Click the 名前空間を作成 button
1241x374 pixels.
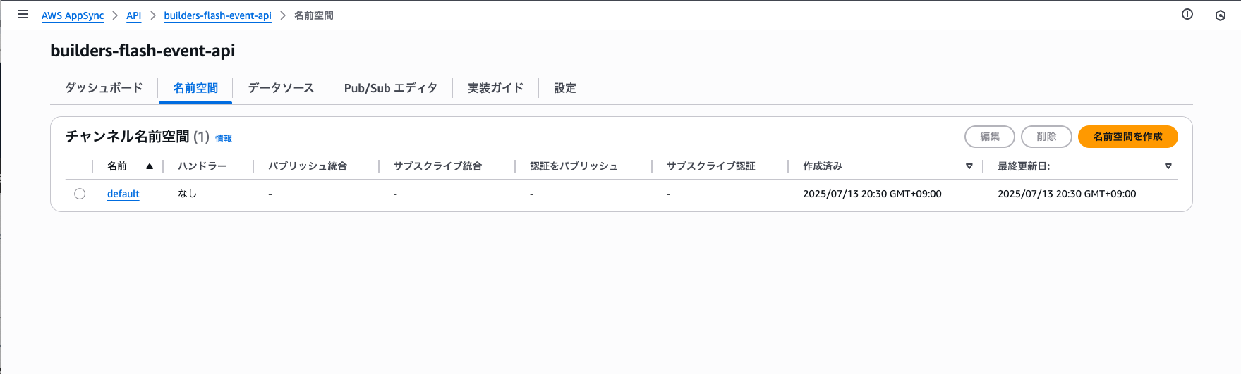coord(1127,137)
